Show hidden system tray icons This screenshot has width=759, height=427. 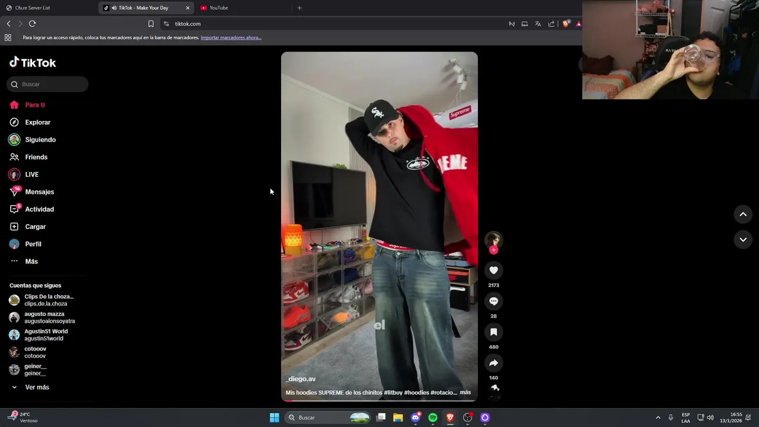(x=658, y=418)
